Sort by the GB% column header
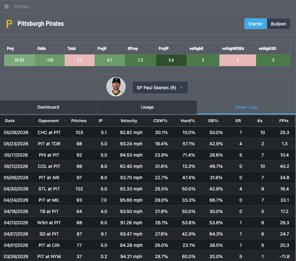Screen dimensions: 296x261 (213, 121)
